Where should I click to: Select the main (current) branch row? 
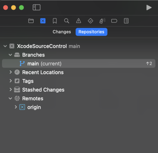tap(79, 63)
